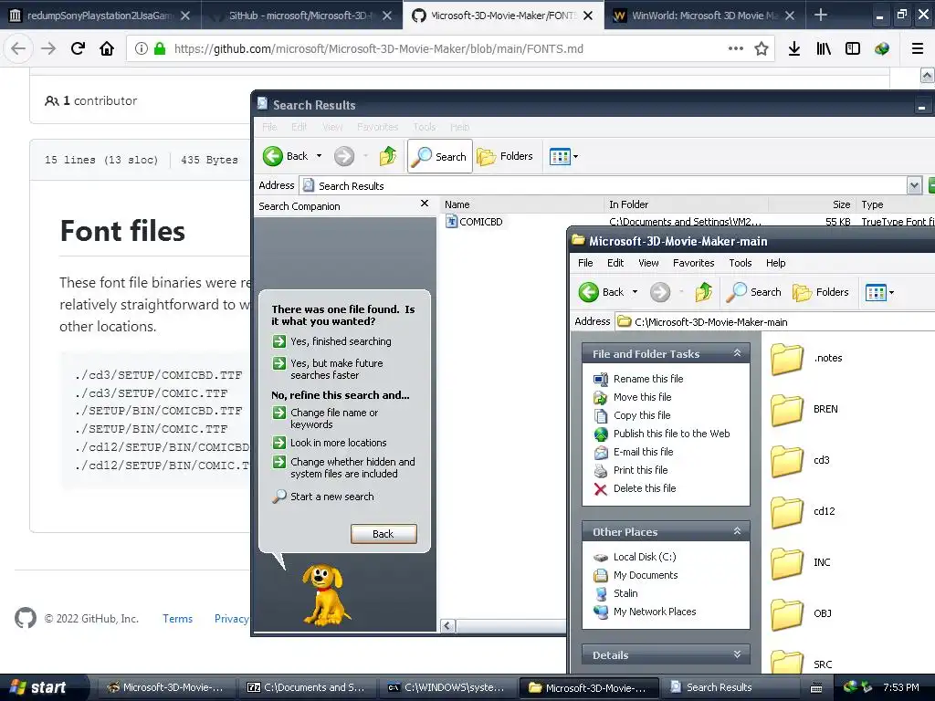Open page actions three-dot menu
The height and width of the screenshot is (701, 935).
[736, 48]
